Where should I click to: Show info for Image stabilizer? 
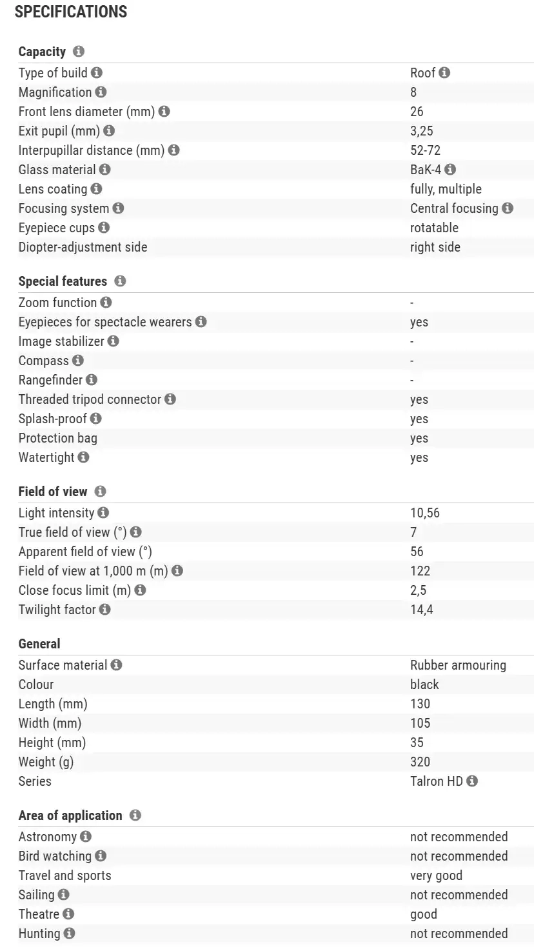(x=114, y=341)
